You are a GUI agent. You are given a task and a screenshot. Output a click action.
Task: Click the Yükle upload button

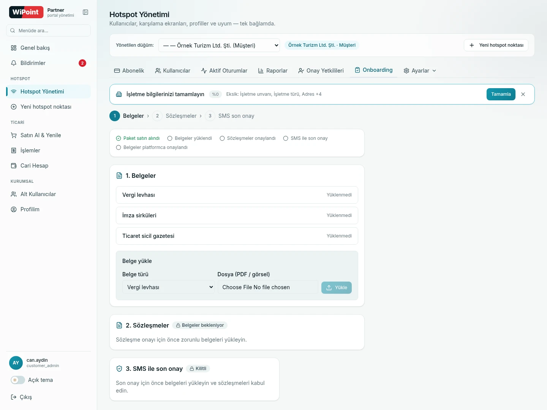pos(337,288)
